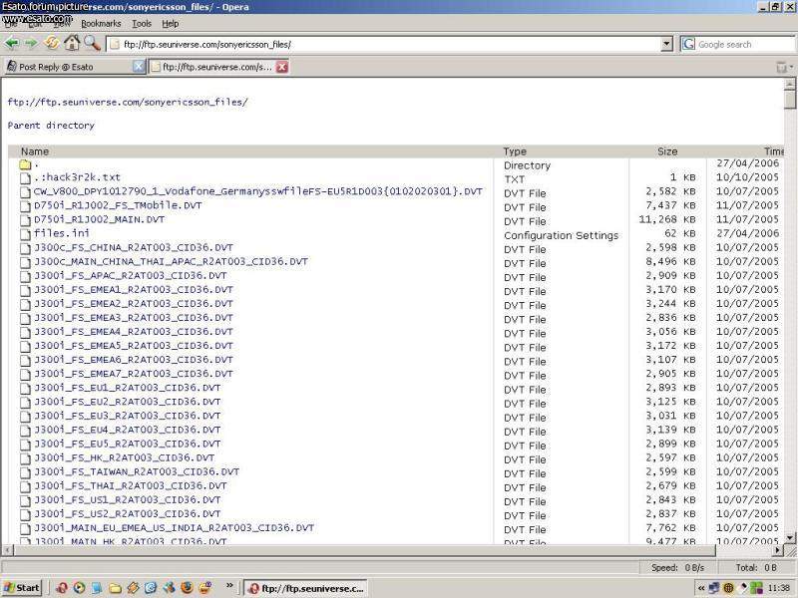798x598 pixels.
Task: Expand the address bar dropdown arrow
Action: pos(667,44)
